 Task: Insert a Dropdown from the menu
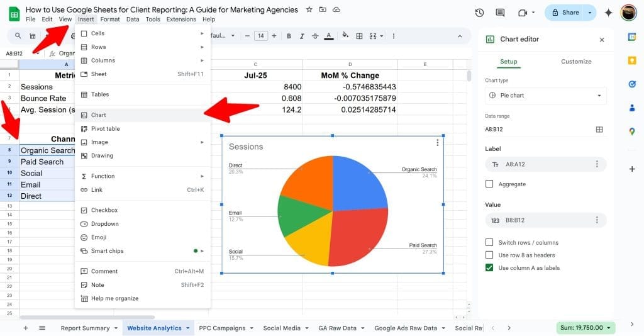click(x=143, y=224)
